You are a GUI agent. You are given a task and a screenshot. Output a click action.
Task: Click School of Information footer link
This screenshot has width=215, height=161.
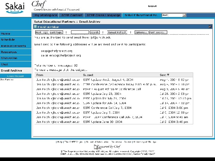tap(97, 142)
